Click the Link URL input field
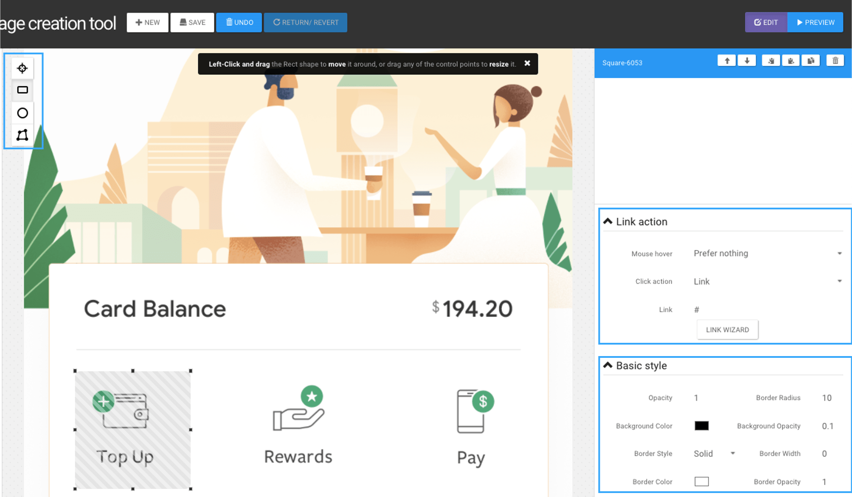The image size is (852, 497). 766,310
